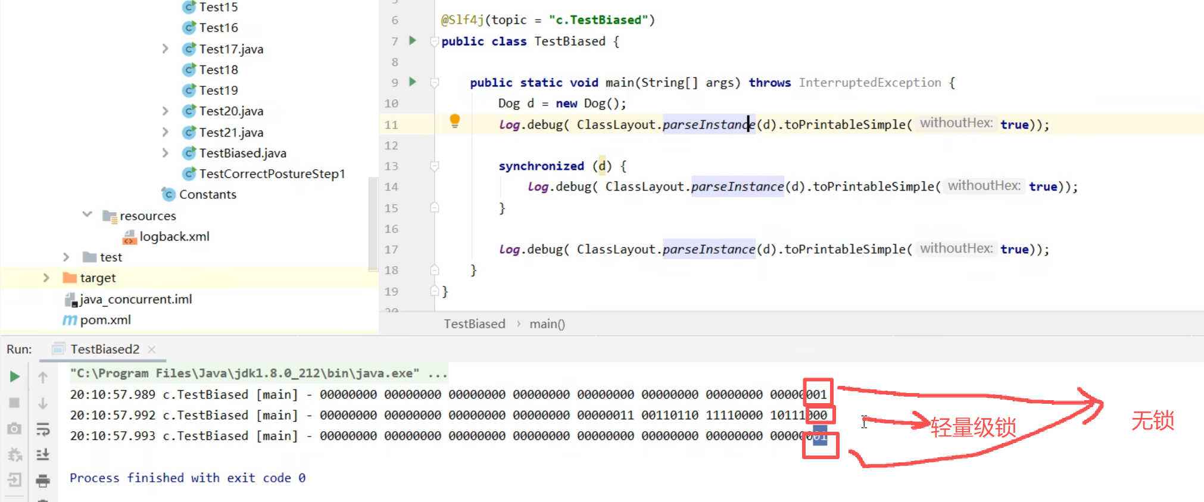Click the print icon in Run panel
This screenshot has height=502, width=1204.
tap(43, 480)
